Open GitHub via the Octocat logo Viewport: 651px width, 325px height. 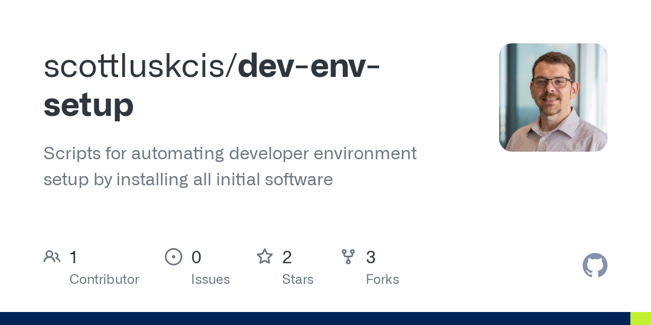(595, 265)
